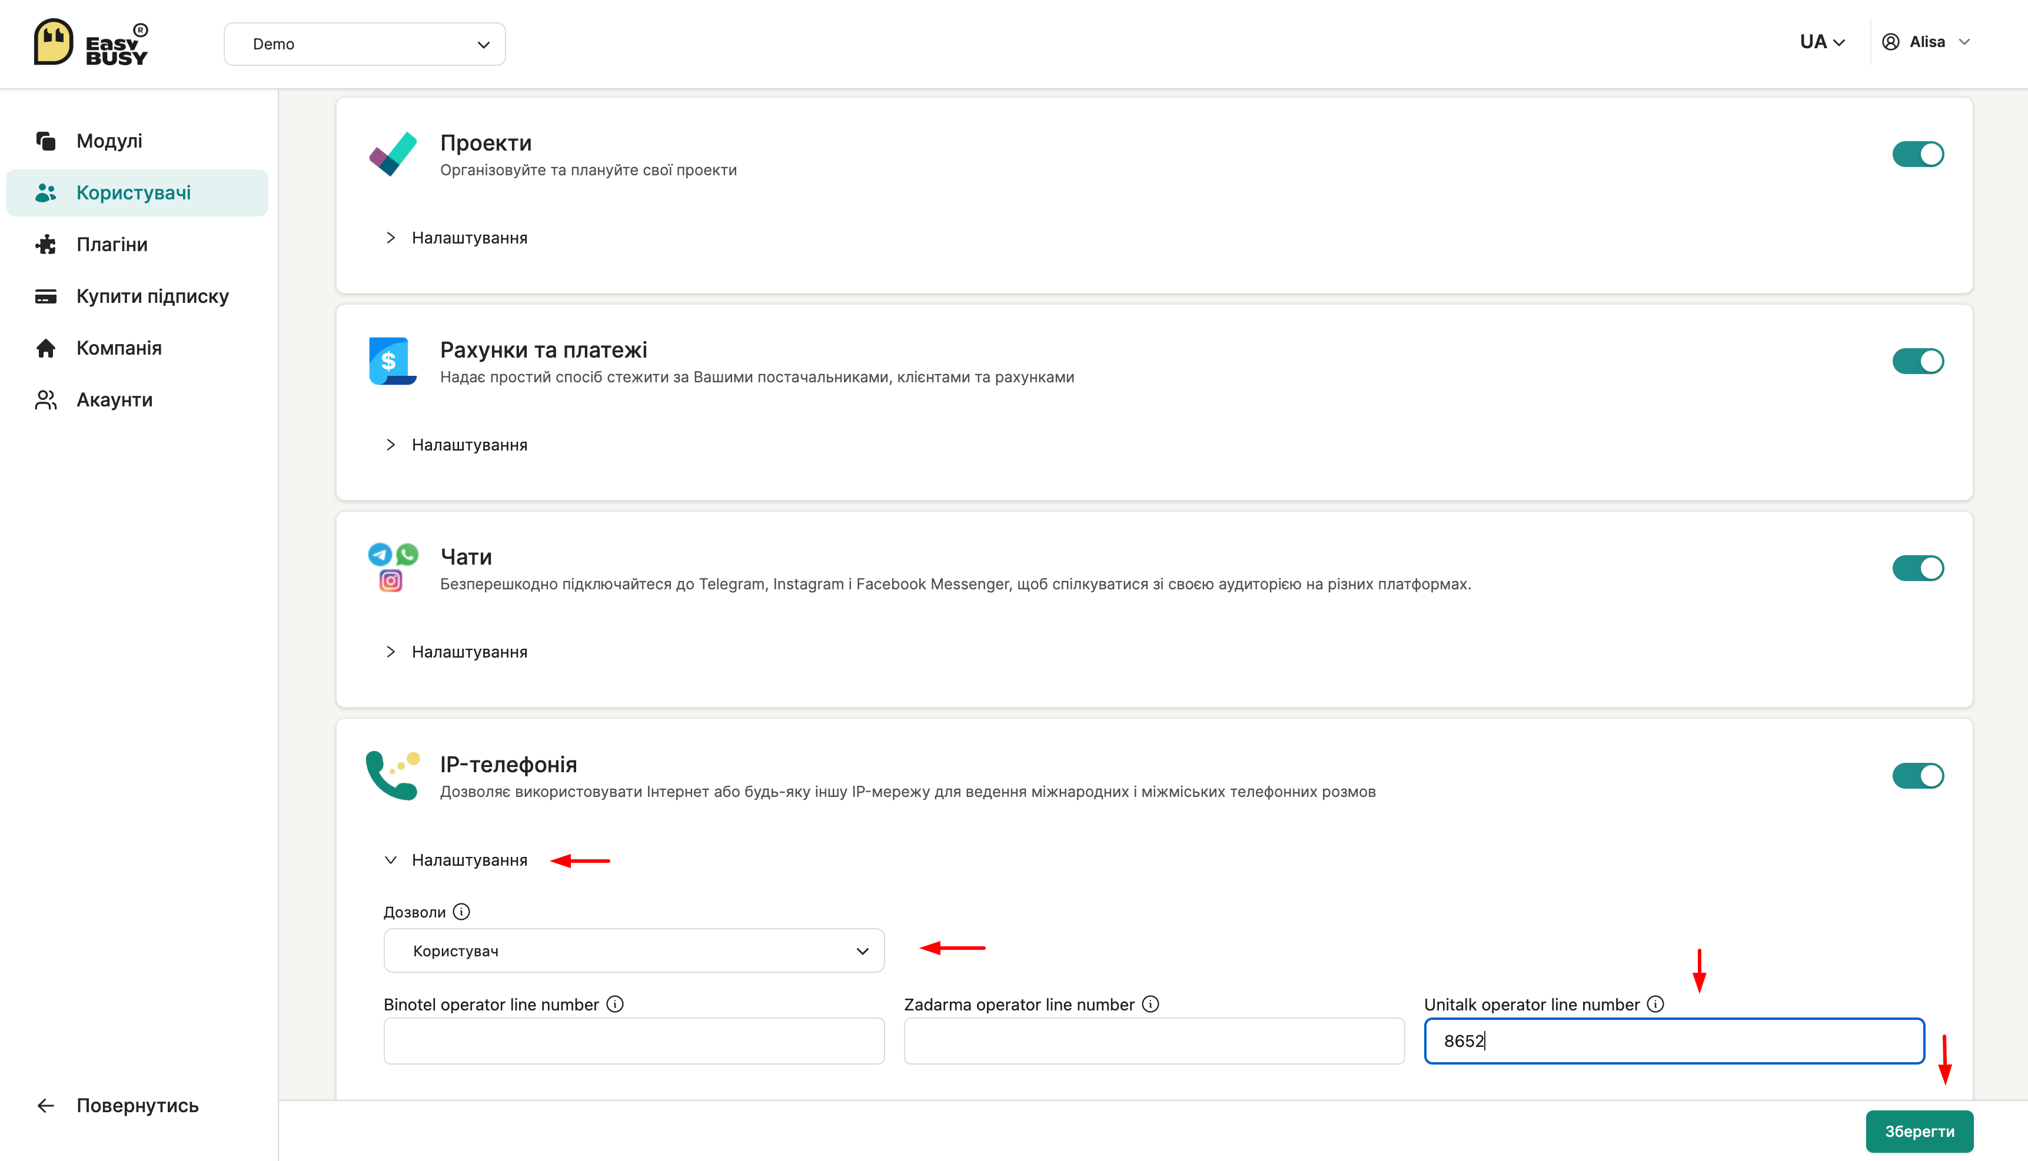
Task: Click the user profile icon beside Alisa
Action: click(x=1890, y=41)
